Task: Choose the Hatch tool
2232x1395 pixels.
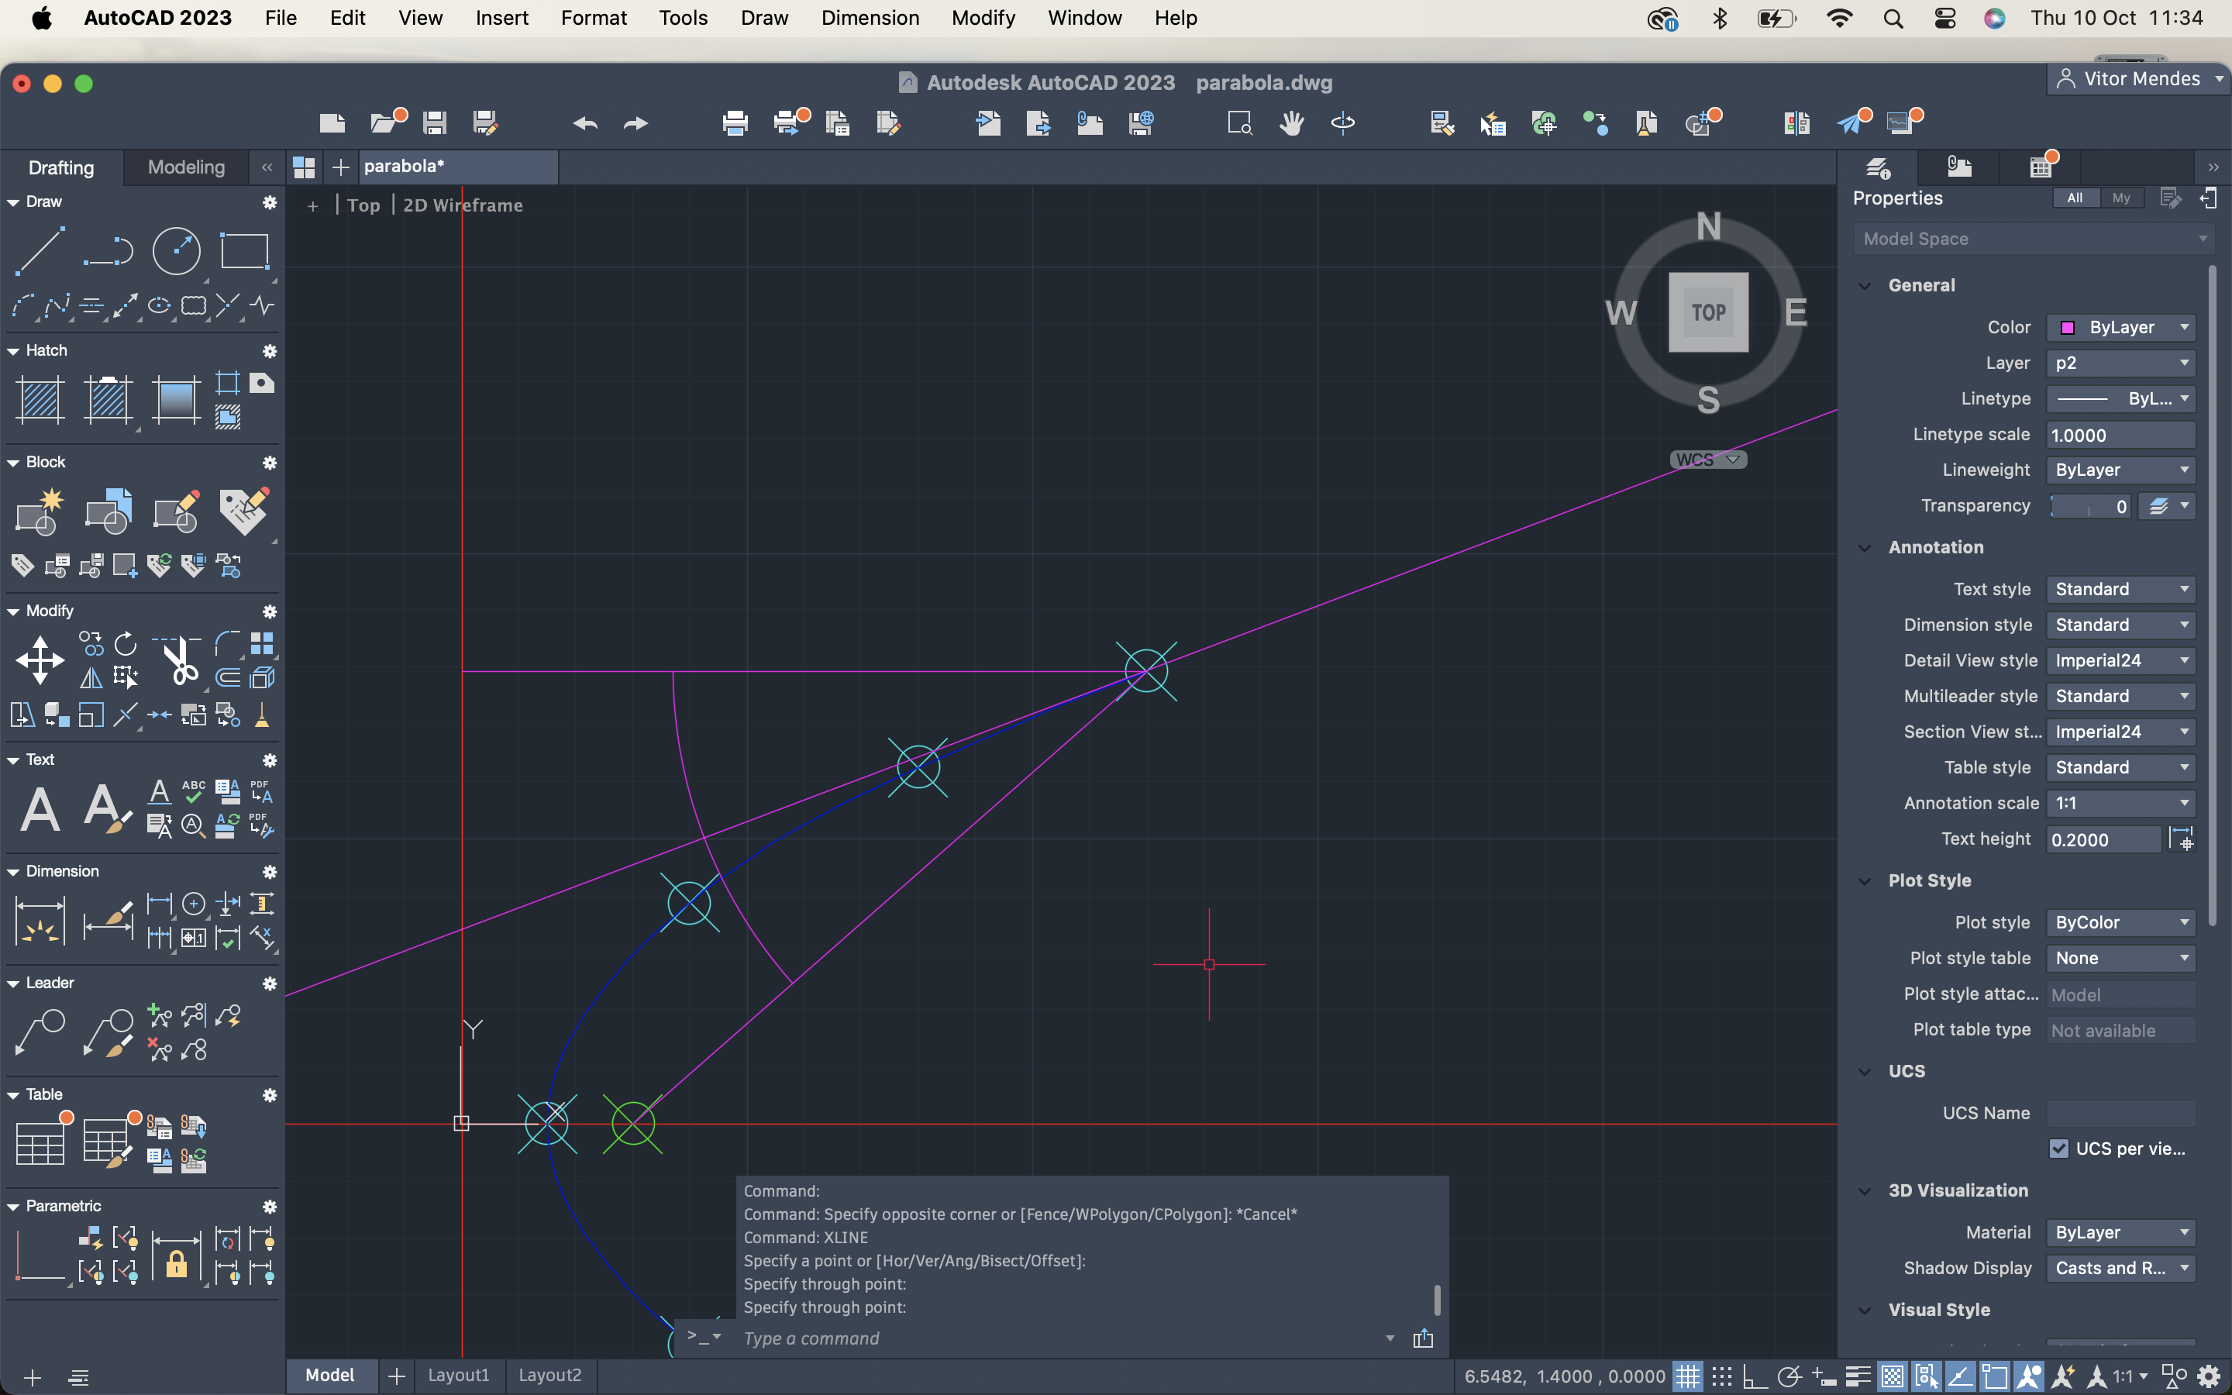Action: [x=40, y=399]
